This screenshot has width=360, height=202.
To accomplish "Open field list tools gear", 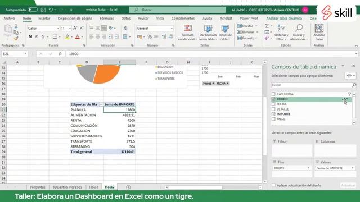I will point(350,76).
